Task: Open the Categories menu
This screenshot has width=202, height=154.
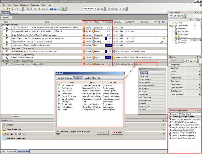Action: click(24, 5)
